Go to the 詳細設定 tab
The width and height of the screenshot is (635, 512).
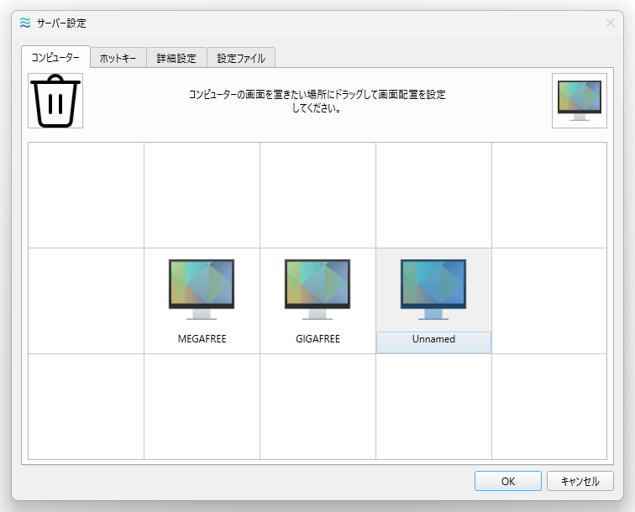176,59
